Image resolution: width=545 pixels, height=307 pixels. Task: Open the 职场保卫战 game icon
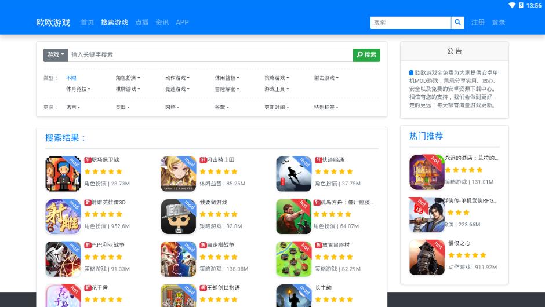point(63,174)
